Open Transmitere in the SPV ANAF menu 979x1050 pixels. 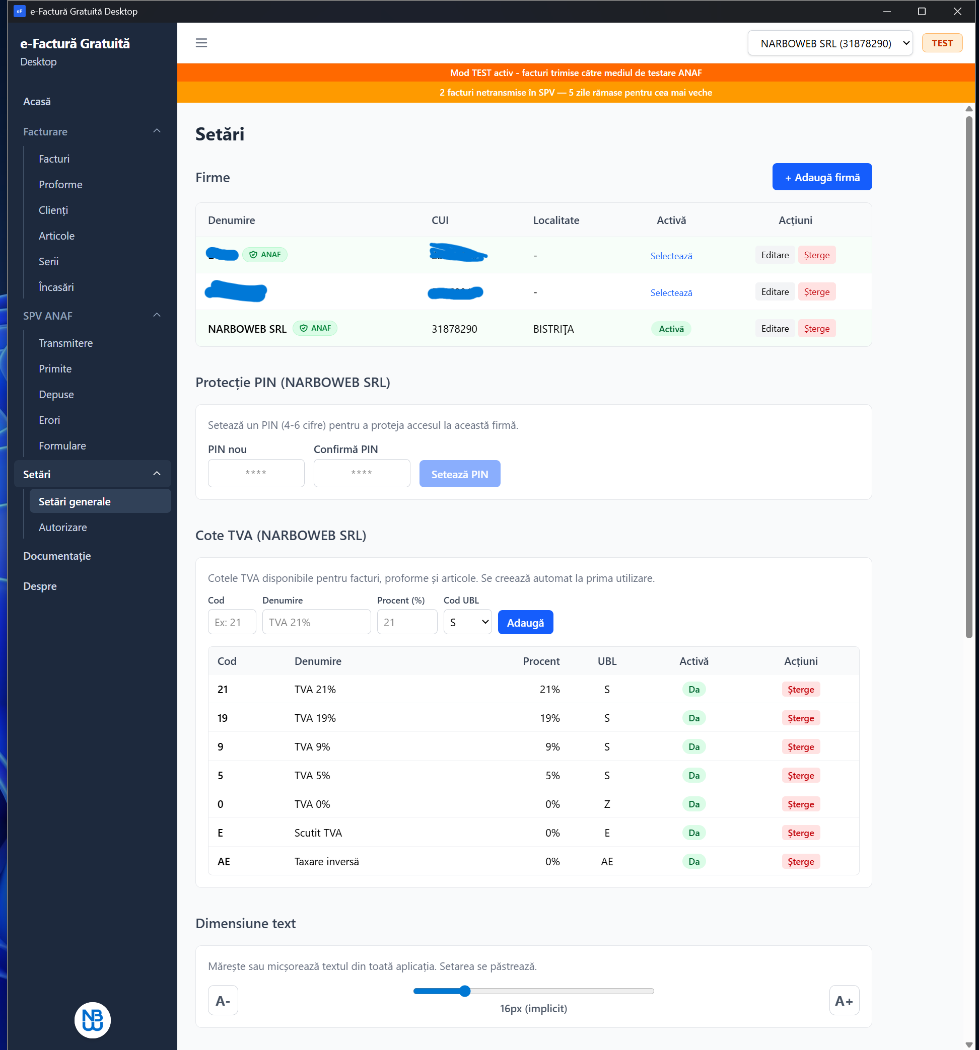65,343
